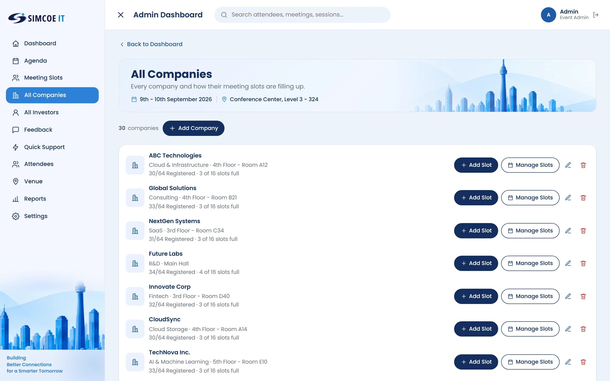The image size is (610, 381).
Task: Click the trash icon for Future Labs
Action: pos(583,263)
